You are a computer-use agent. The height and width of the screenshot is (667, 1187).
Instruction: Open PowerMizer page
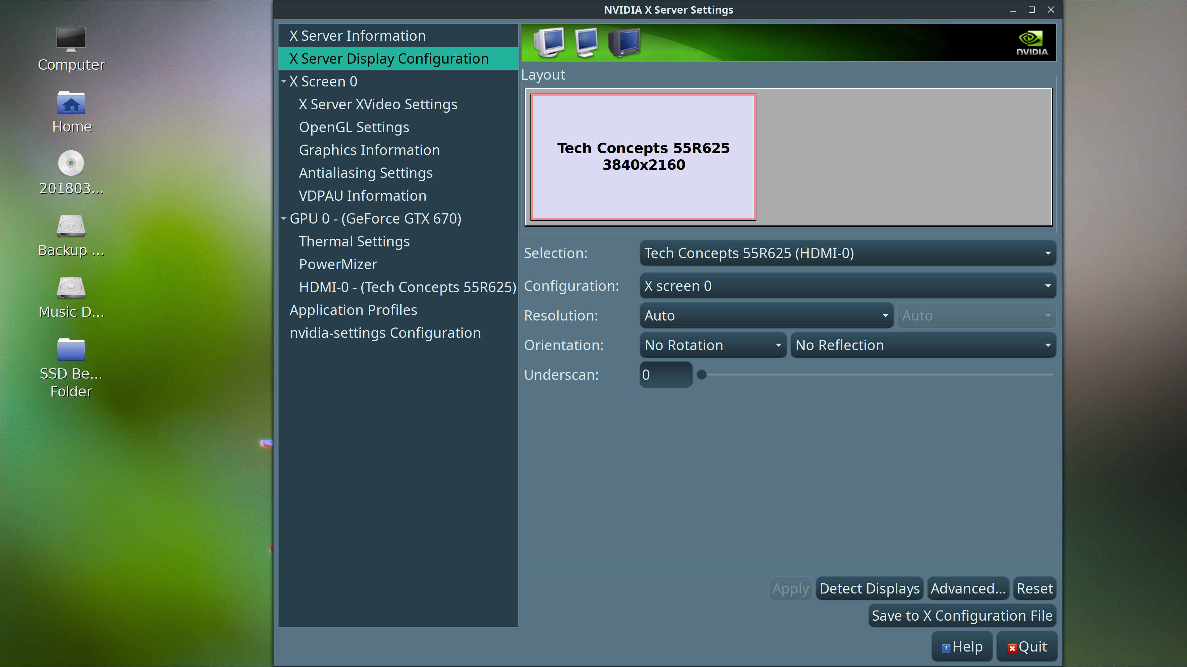pos(398,264)
